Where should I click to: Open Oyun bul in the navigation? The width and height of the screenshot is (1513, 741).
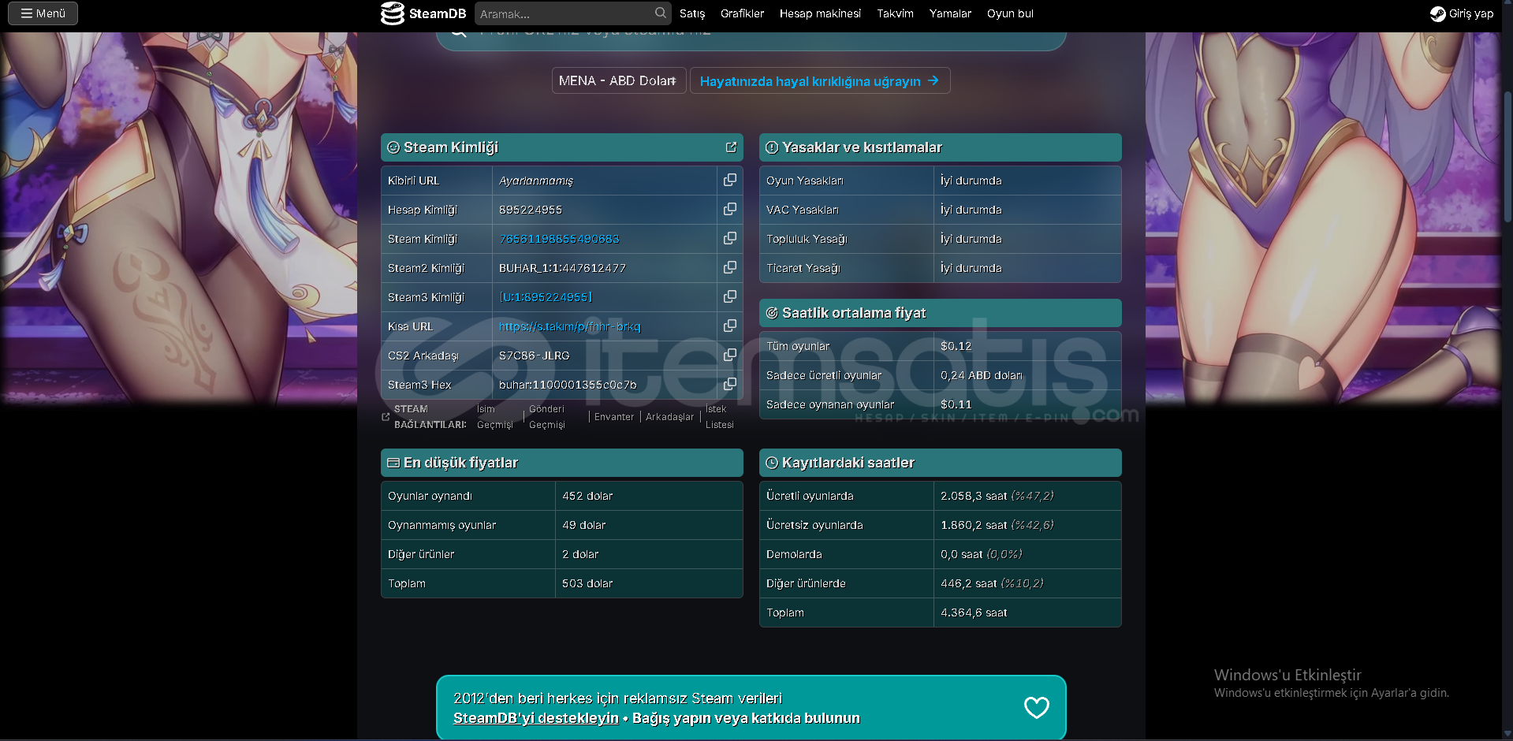coord(1010,13)
